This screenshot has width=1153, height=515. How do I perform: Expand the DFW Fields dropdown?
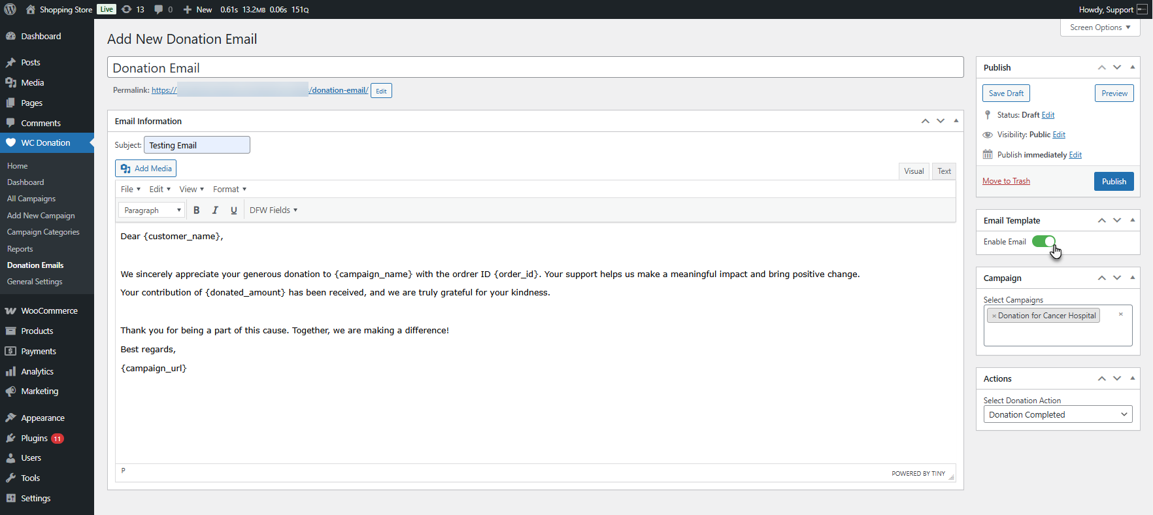pyautogui.click(x=273, y=210)
